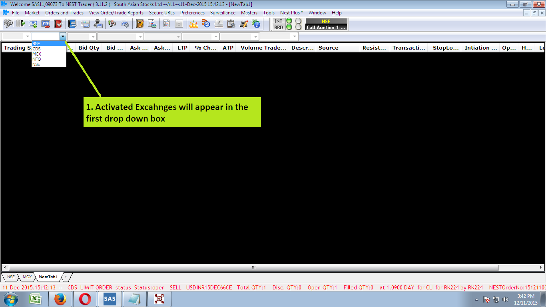Click the market list grid toolbar icon
Screen dimensions: 546x307
(85, 24)
